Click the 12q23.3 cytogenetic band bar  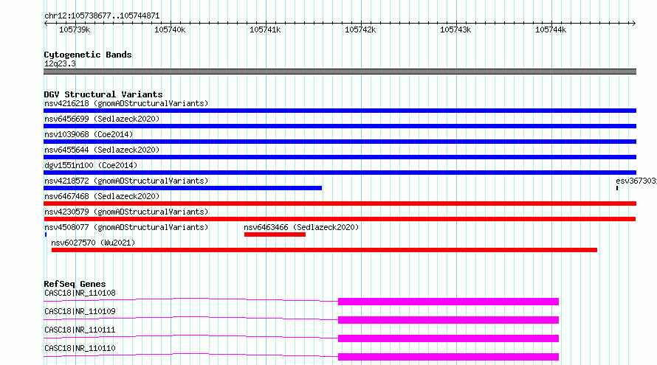point(340,72)
